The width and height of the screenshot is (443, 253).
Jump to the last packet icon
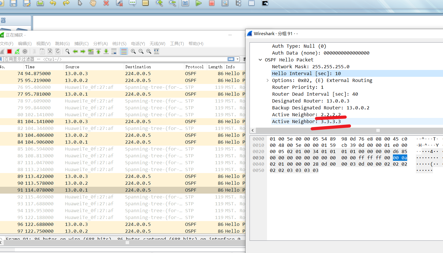tap(106, 51)
